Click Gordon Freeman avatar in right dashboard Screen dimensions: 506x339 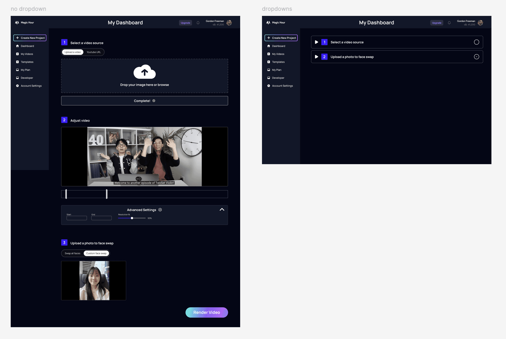pyautogui.click(x=480, y=23)
